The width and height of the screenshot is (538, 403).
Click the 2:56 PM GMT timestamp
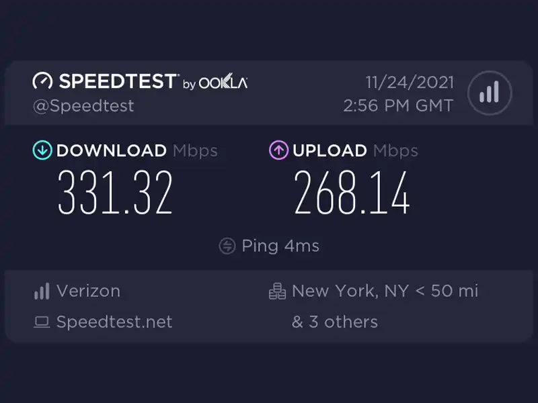[x=398, y=105]
